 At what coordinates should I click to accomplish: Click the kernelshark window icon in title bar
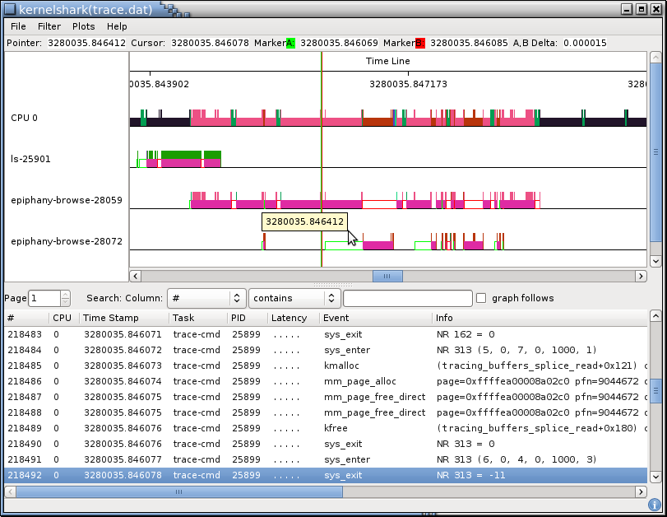[x=8, y=9]
